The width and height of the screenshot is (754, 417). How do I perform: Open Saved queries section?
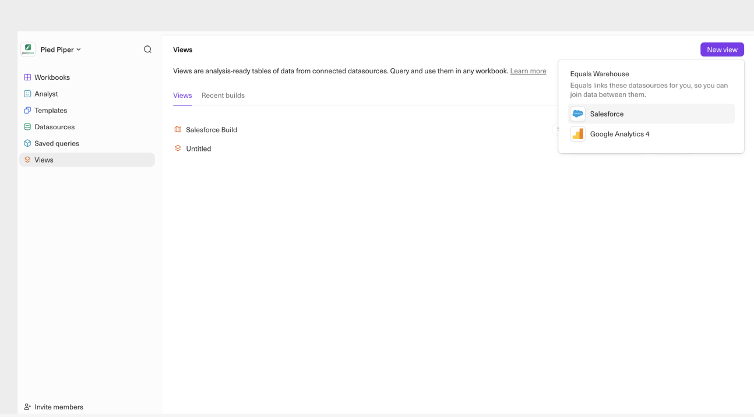click(x=87, y=143)
